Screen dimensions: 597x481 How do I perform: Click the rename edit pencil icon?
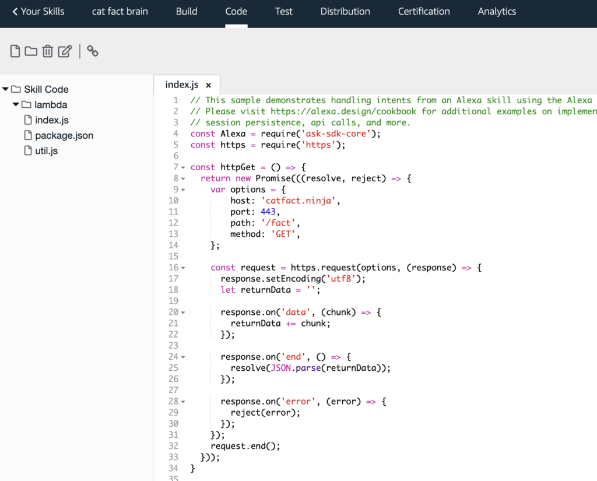(x=65, y=51)
